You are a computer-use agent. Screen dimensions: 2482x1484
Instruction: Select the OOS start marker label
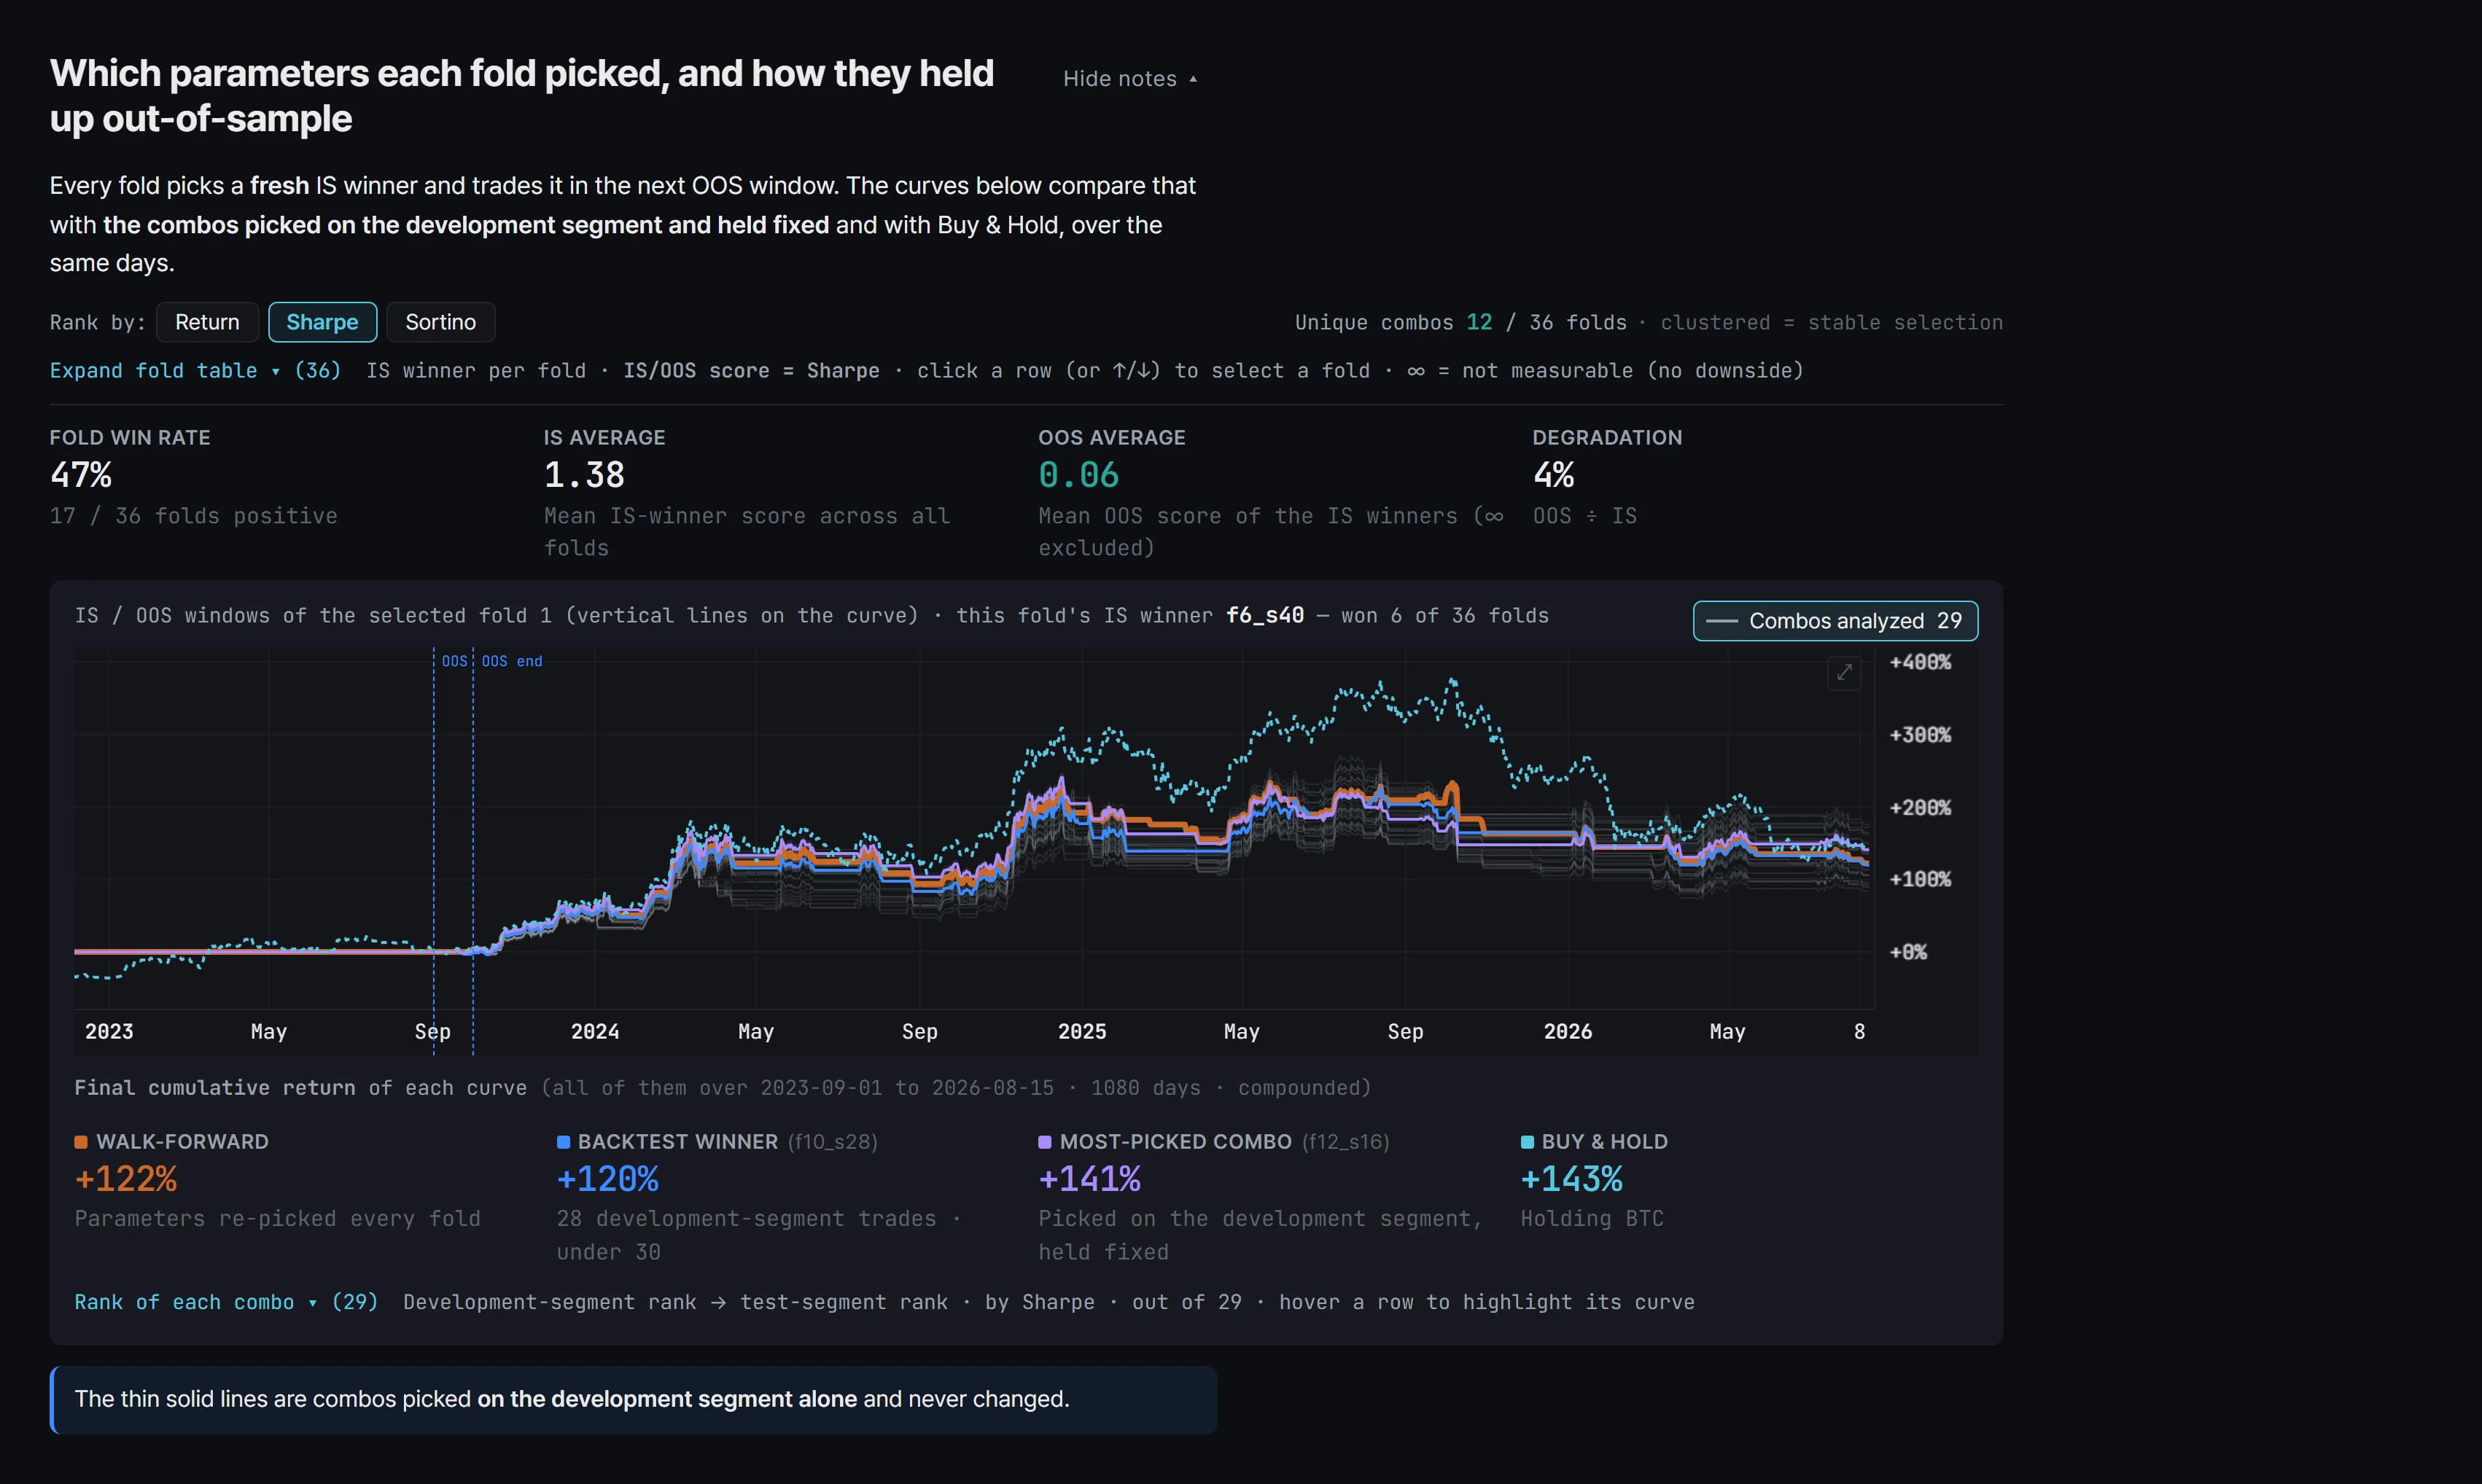pyautogui.click(x=454, y=661)
